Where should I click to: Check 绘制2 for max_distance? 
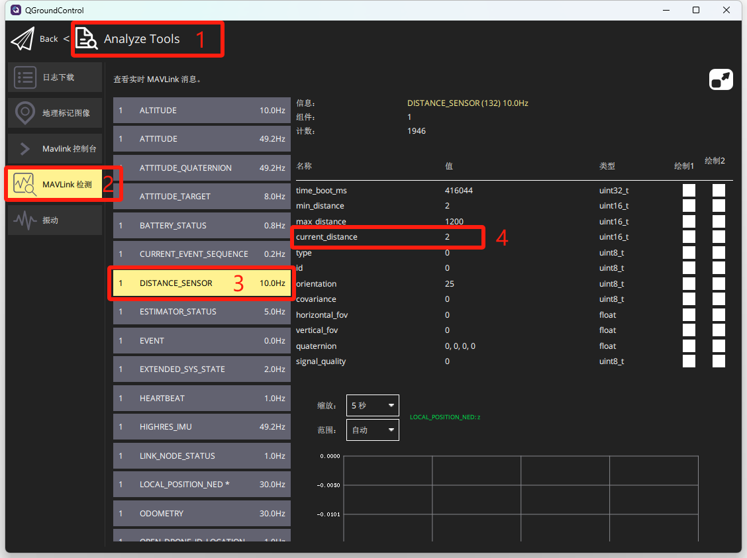719,221
